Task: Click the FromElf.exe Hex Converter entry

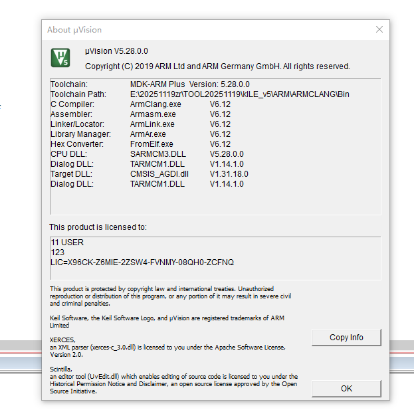Action: point(152,144)
